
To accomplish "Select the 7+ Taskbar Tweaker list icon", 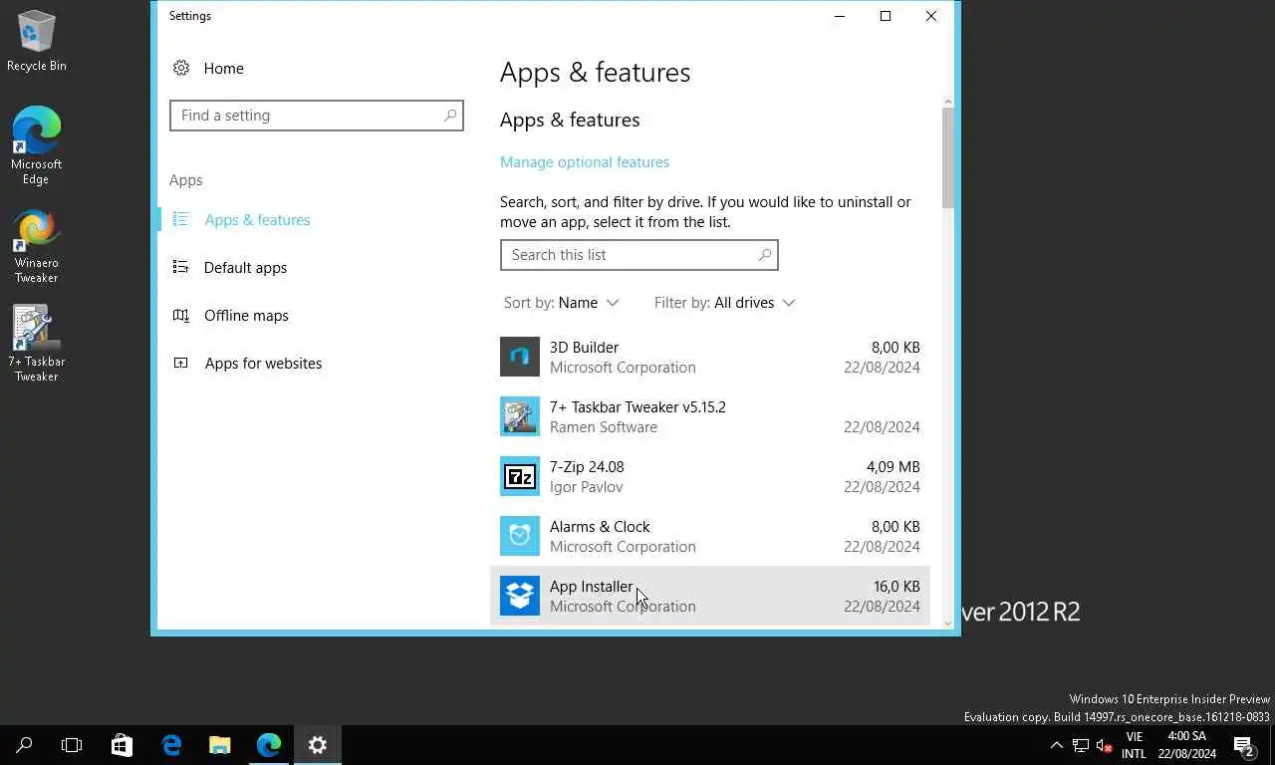I will (x=520, y=416).
